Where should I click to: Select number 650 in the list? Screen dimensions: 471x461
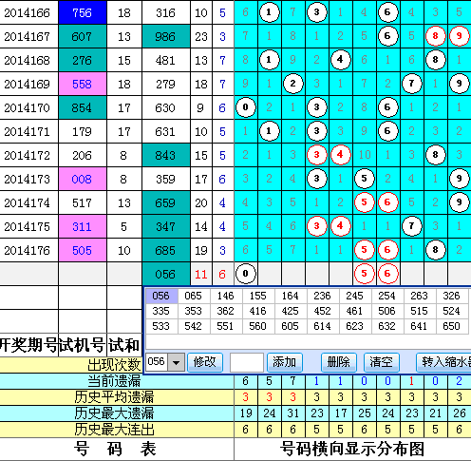point(452,326)
